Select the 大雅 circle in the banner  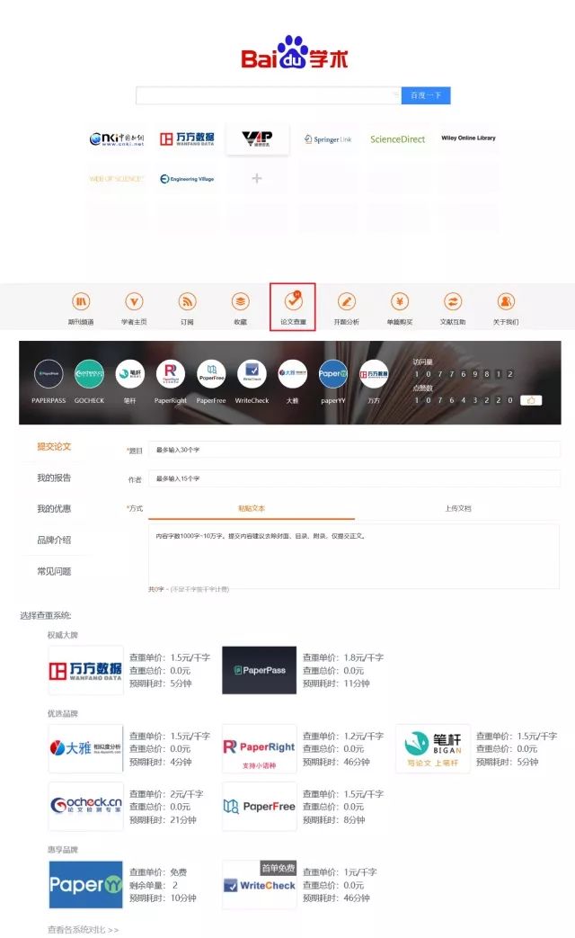[x=292, y=374]
